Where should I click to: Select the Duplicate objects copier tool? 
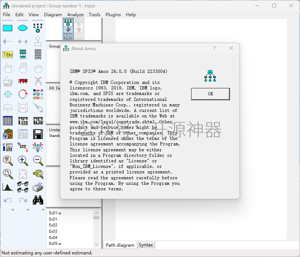coord(8,81)
